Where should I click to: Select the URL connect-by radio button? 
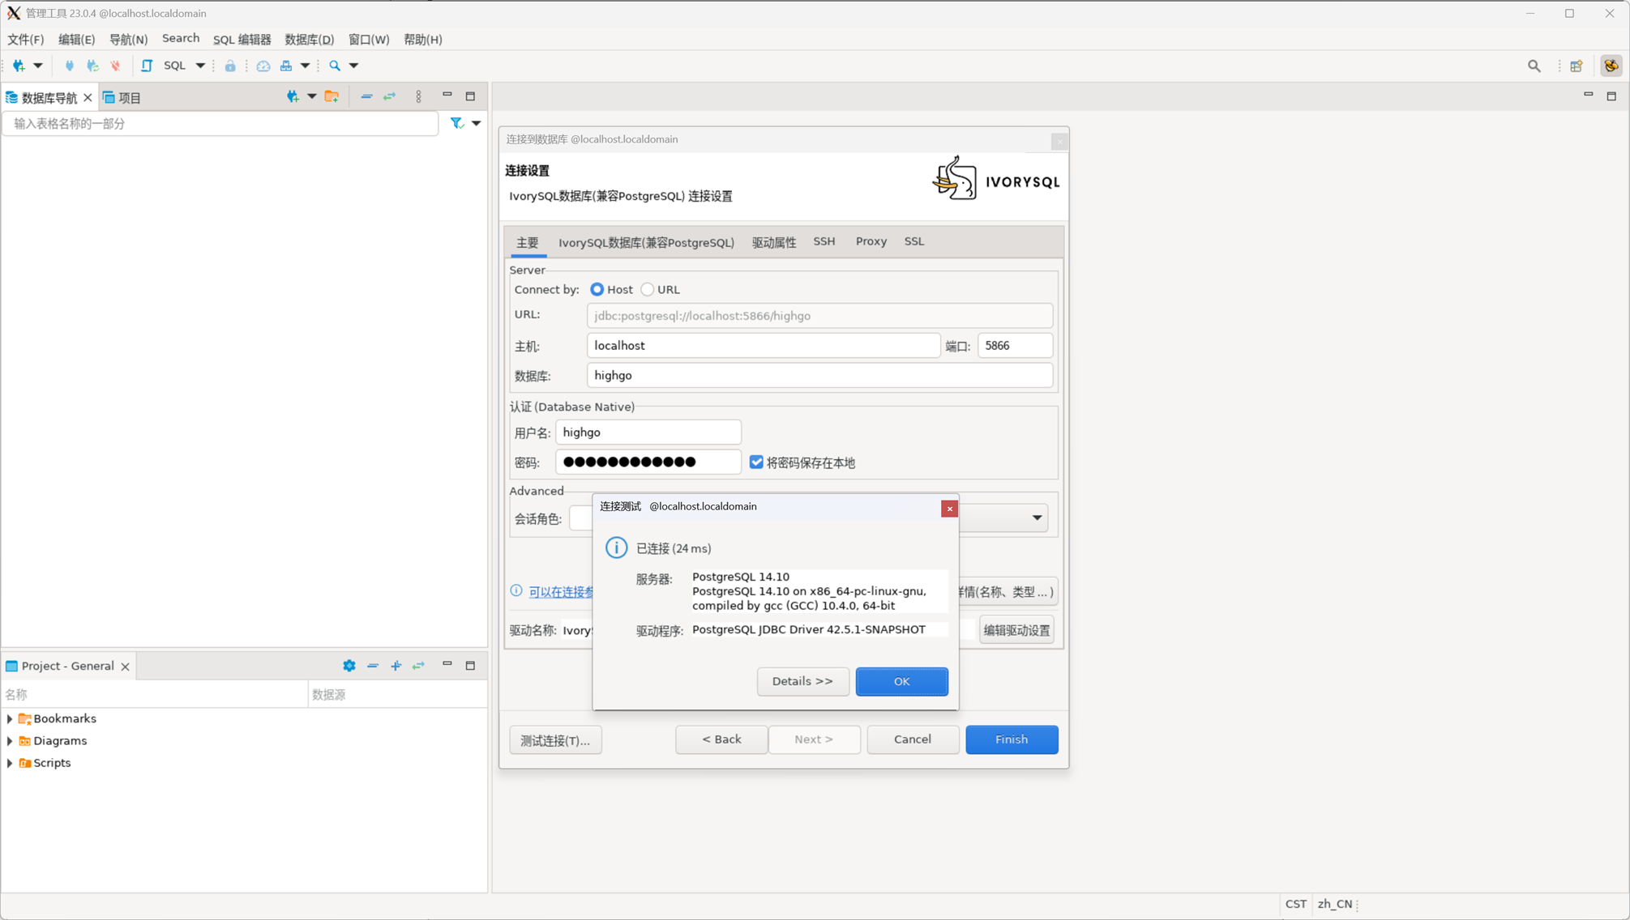tap(647, 289)
